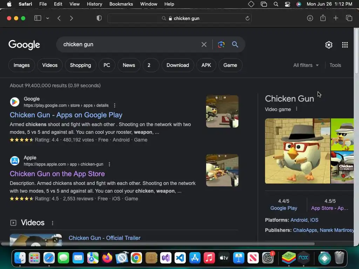
Task: Click the Google Play result's app icon
Action: (x=15, y=102)
